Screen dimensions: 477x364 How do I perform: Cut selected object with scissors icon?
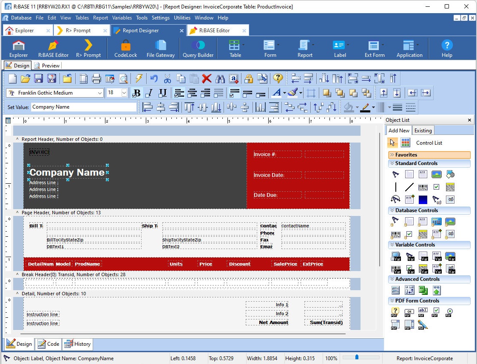168,78
